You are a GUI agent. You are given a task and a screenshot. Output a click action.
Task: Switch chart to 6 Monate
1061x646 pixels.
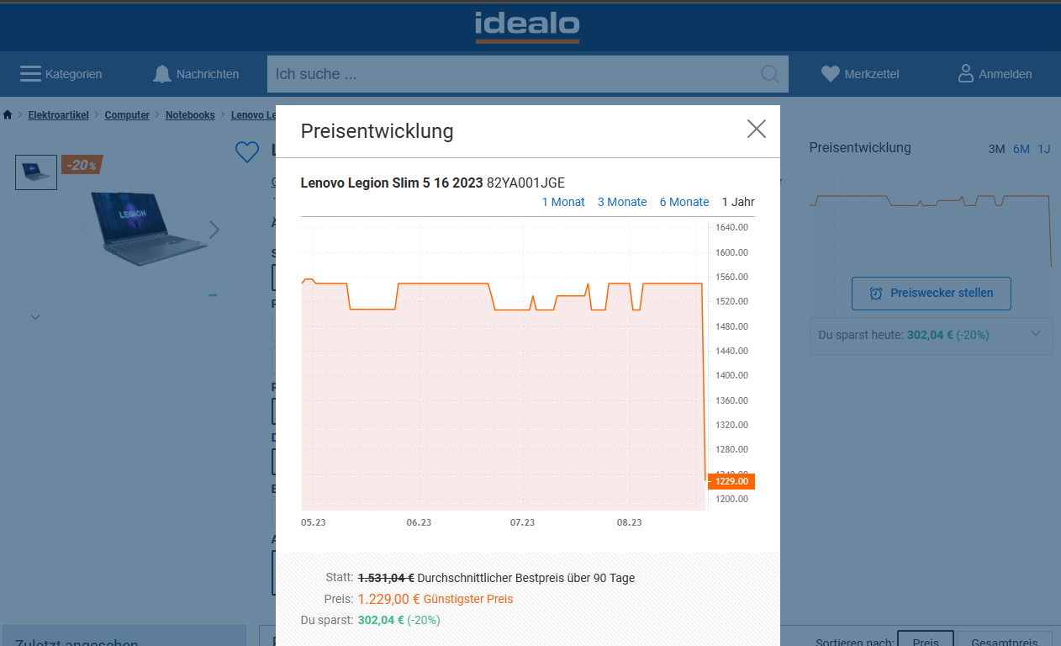coord(684,202)
